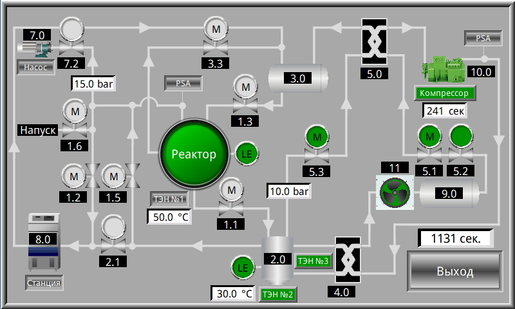515x309 pixels.
Task: Click the green ТЭН №2 button
Action: point(277,294)
